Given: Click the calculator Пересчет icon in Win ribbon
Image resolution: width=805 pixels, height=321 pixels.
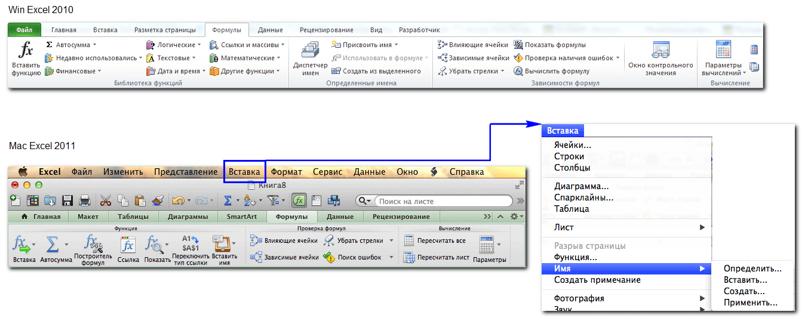Looking at the screenshot, I should point(754,50).
